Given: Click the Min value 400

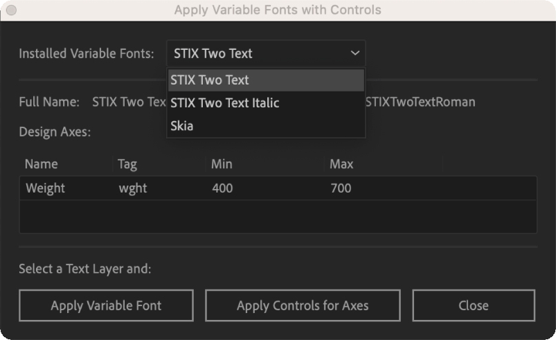Looking at the screenshot, I should pyautogui.click(x=222, y=188).
